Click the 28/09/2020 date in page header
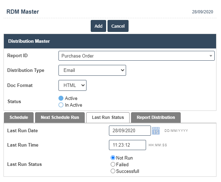Image resolution: width=221 pixels, height=182 pixels. pos(202,12)
